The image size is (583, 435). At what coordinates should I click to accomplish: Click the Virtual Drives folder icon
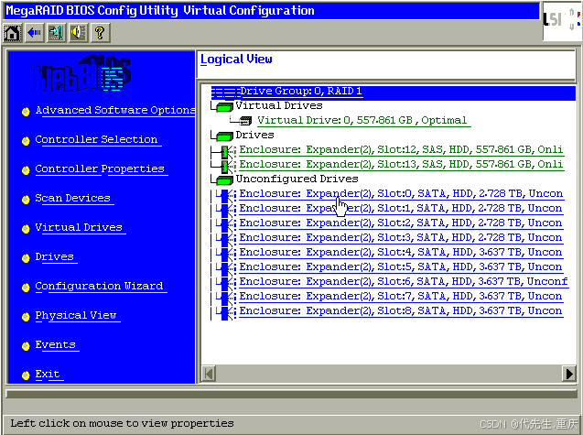(224, 107)
